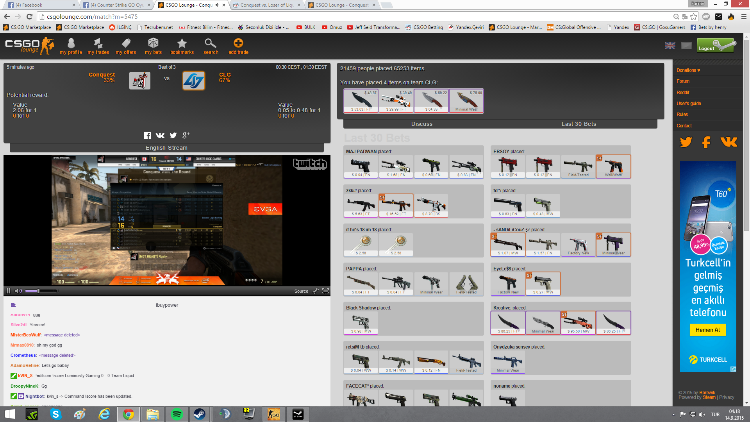Switch to Facebook browser tab
750x422 pixels.
[41, 5]
